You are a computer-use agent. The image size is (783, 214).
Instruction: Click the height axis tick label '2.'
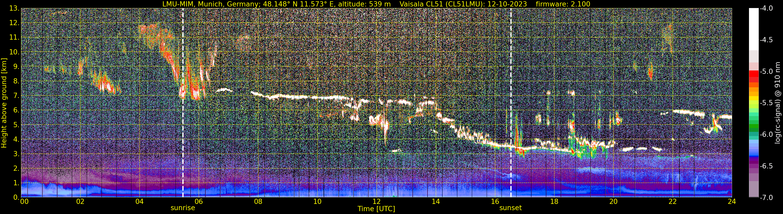[x=16, y=169]
